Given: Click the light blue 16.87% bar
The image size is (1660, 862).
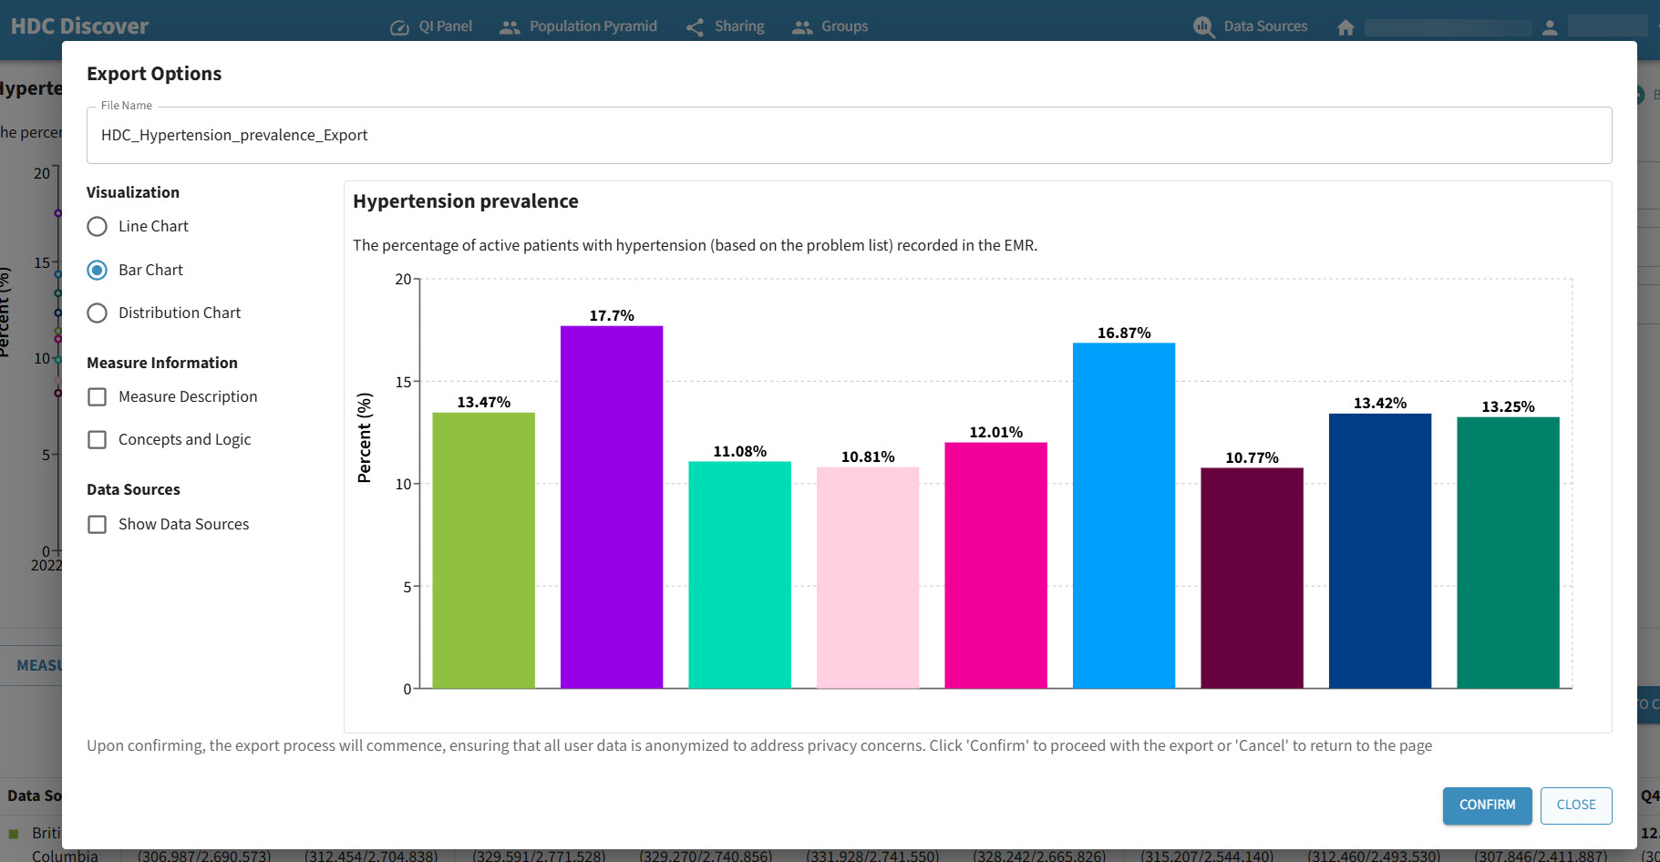Looking at the screenshot, I should click(x=1124, y=516).
